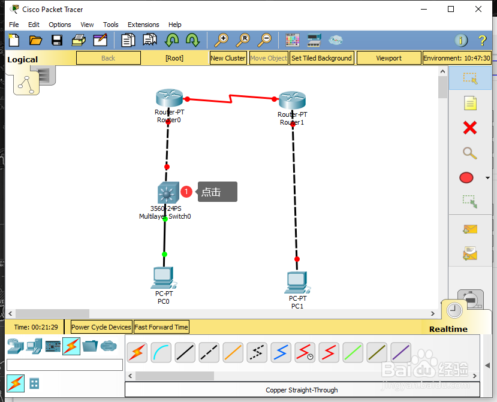Print with the printer toolbar icon
497x402 pixels.
pos(79,40)
